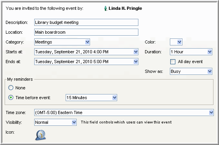The image size is (219, 145).
Task: Click the Starts at date text
Action: 72,52
